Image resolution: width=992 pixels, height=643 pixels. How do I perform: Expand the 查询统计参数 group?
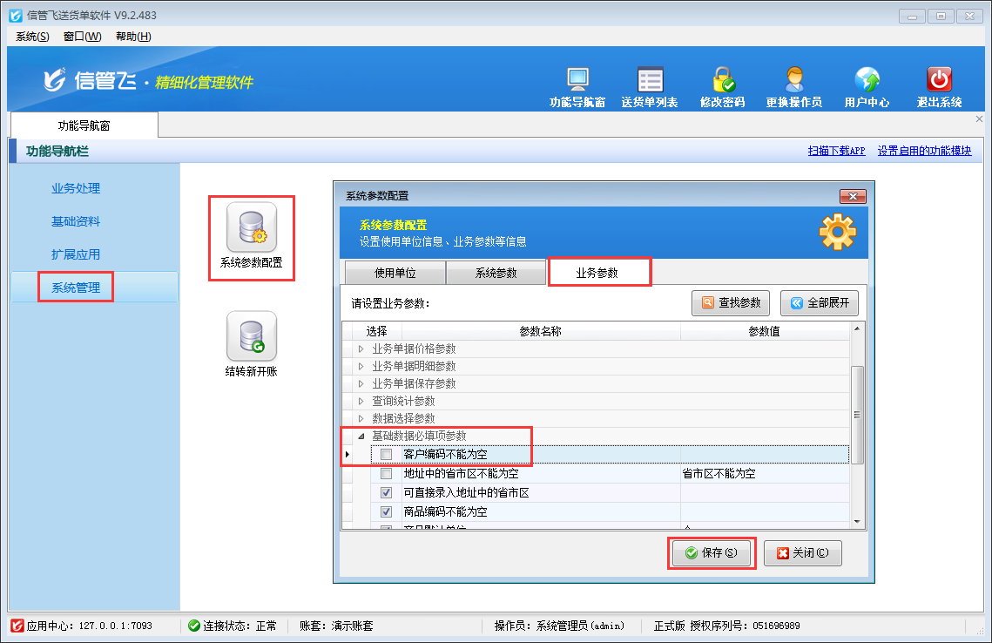tap(361, 402)
